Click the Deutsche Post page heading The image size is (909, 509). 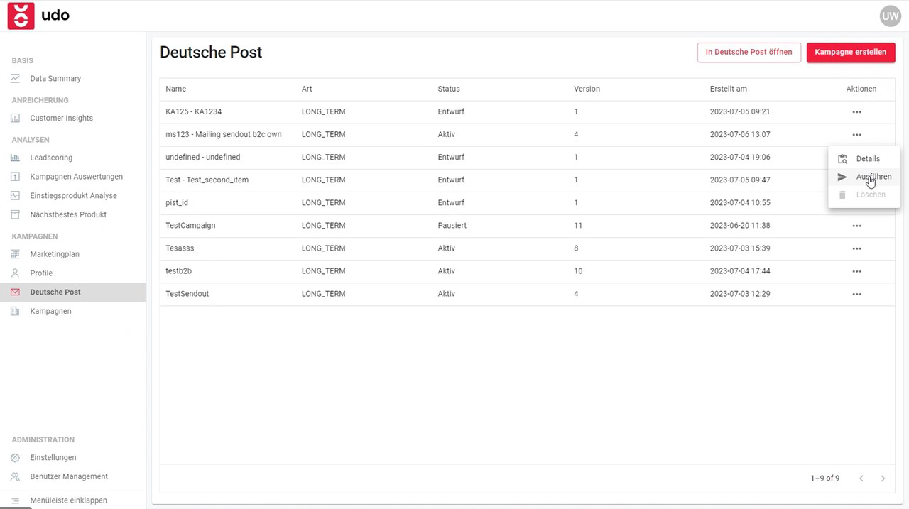(211, 53)
